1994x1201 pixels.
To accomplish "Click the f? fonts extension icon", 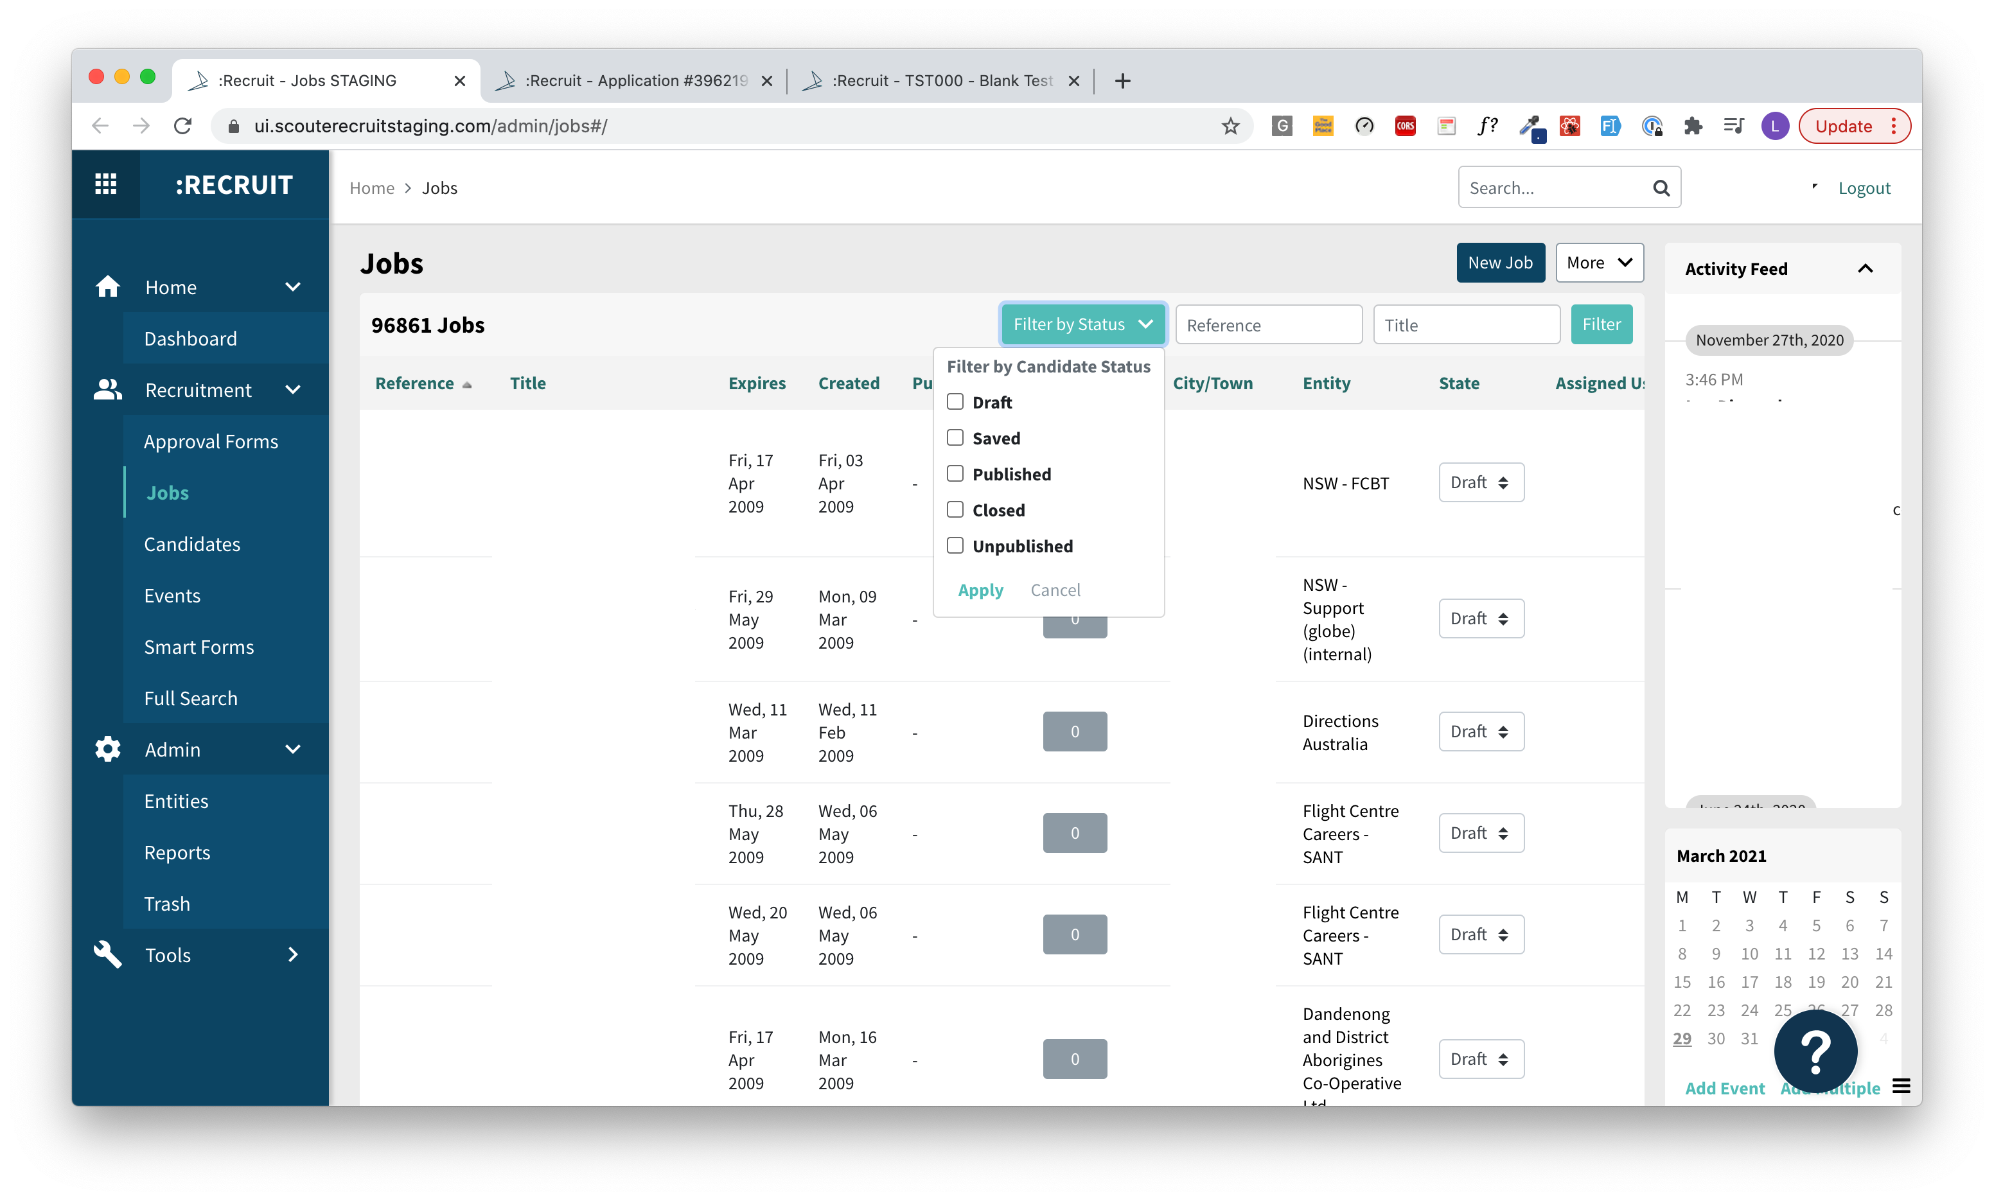I will (1487, 127).
